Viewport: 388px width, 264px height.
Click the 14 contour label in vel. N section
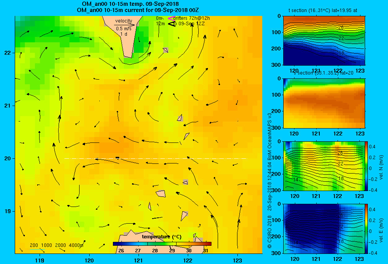tap(295, 179)
